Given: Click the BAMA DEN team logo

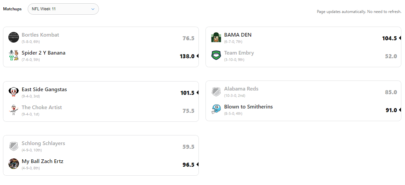Looking at the screenshot, I should coord(216,37).
